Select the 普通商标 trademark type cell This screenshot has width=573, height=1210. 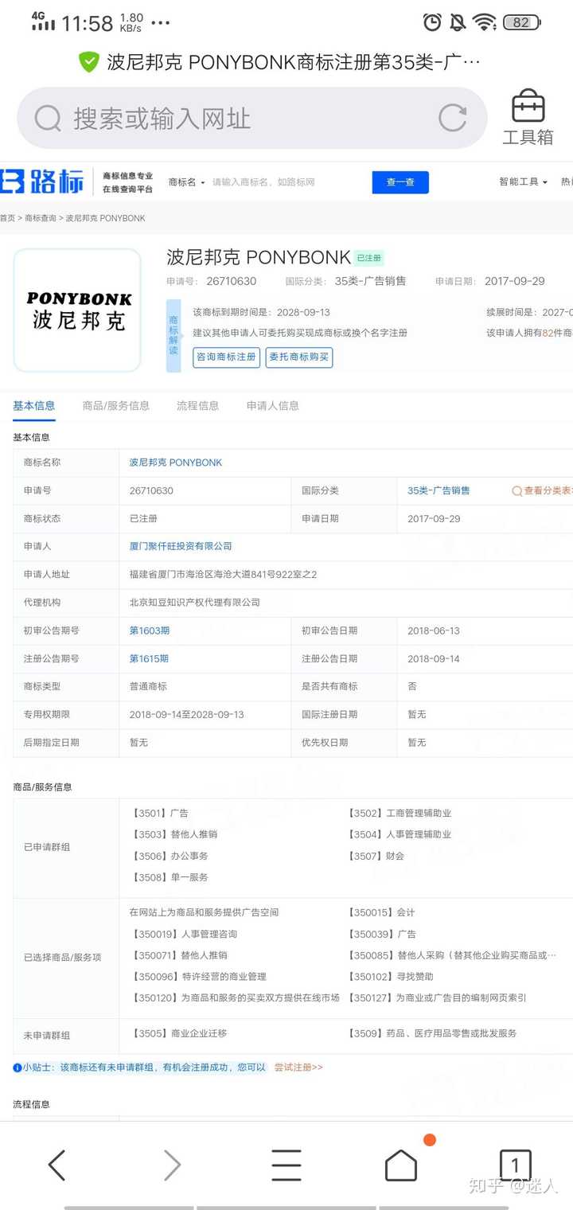(x=149, y=686)
